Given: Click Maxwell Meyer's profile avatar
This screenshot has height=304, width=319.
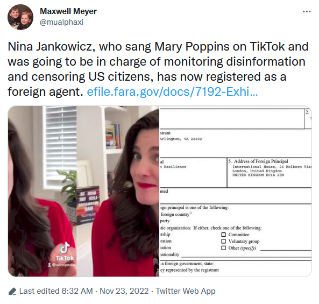Looking at the screenshot, I should click(x=20, y=17).
